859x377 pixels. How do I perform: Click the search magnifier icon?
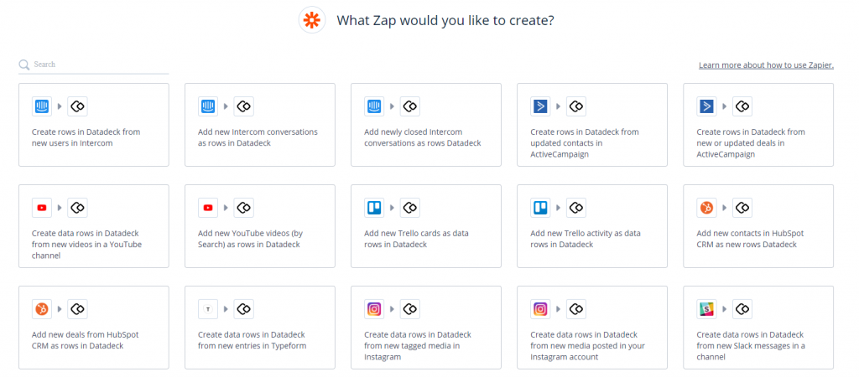(24, 65)
